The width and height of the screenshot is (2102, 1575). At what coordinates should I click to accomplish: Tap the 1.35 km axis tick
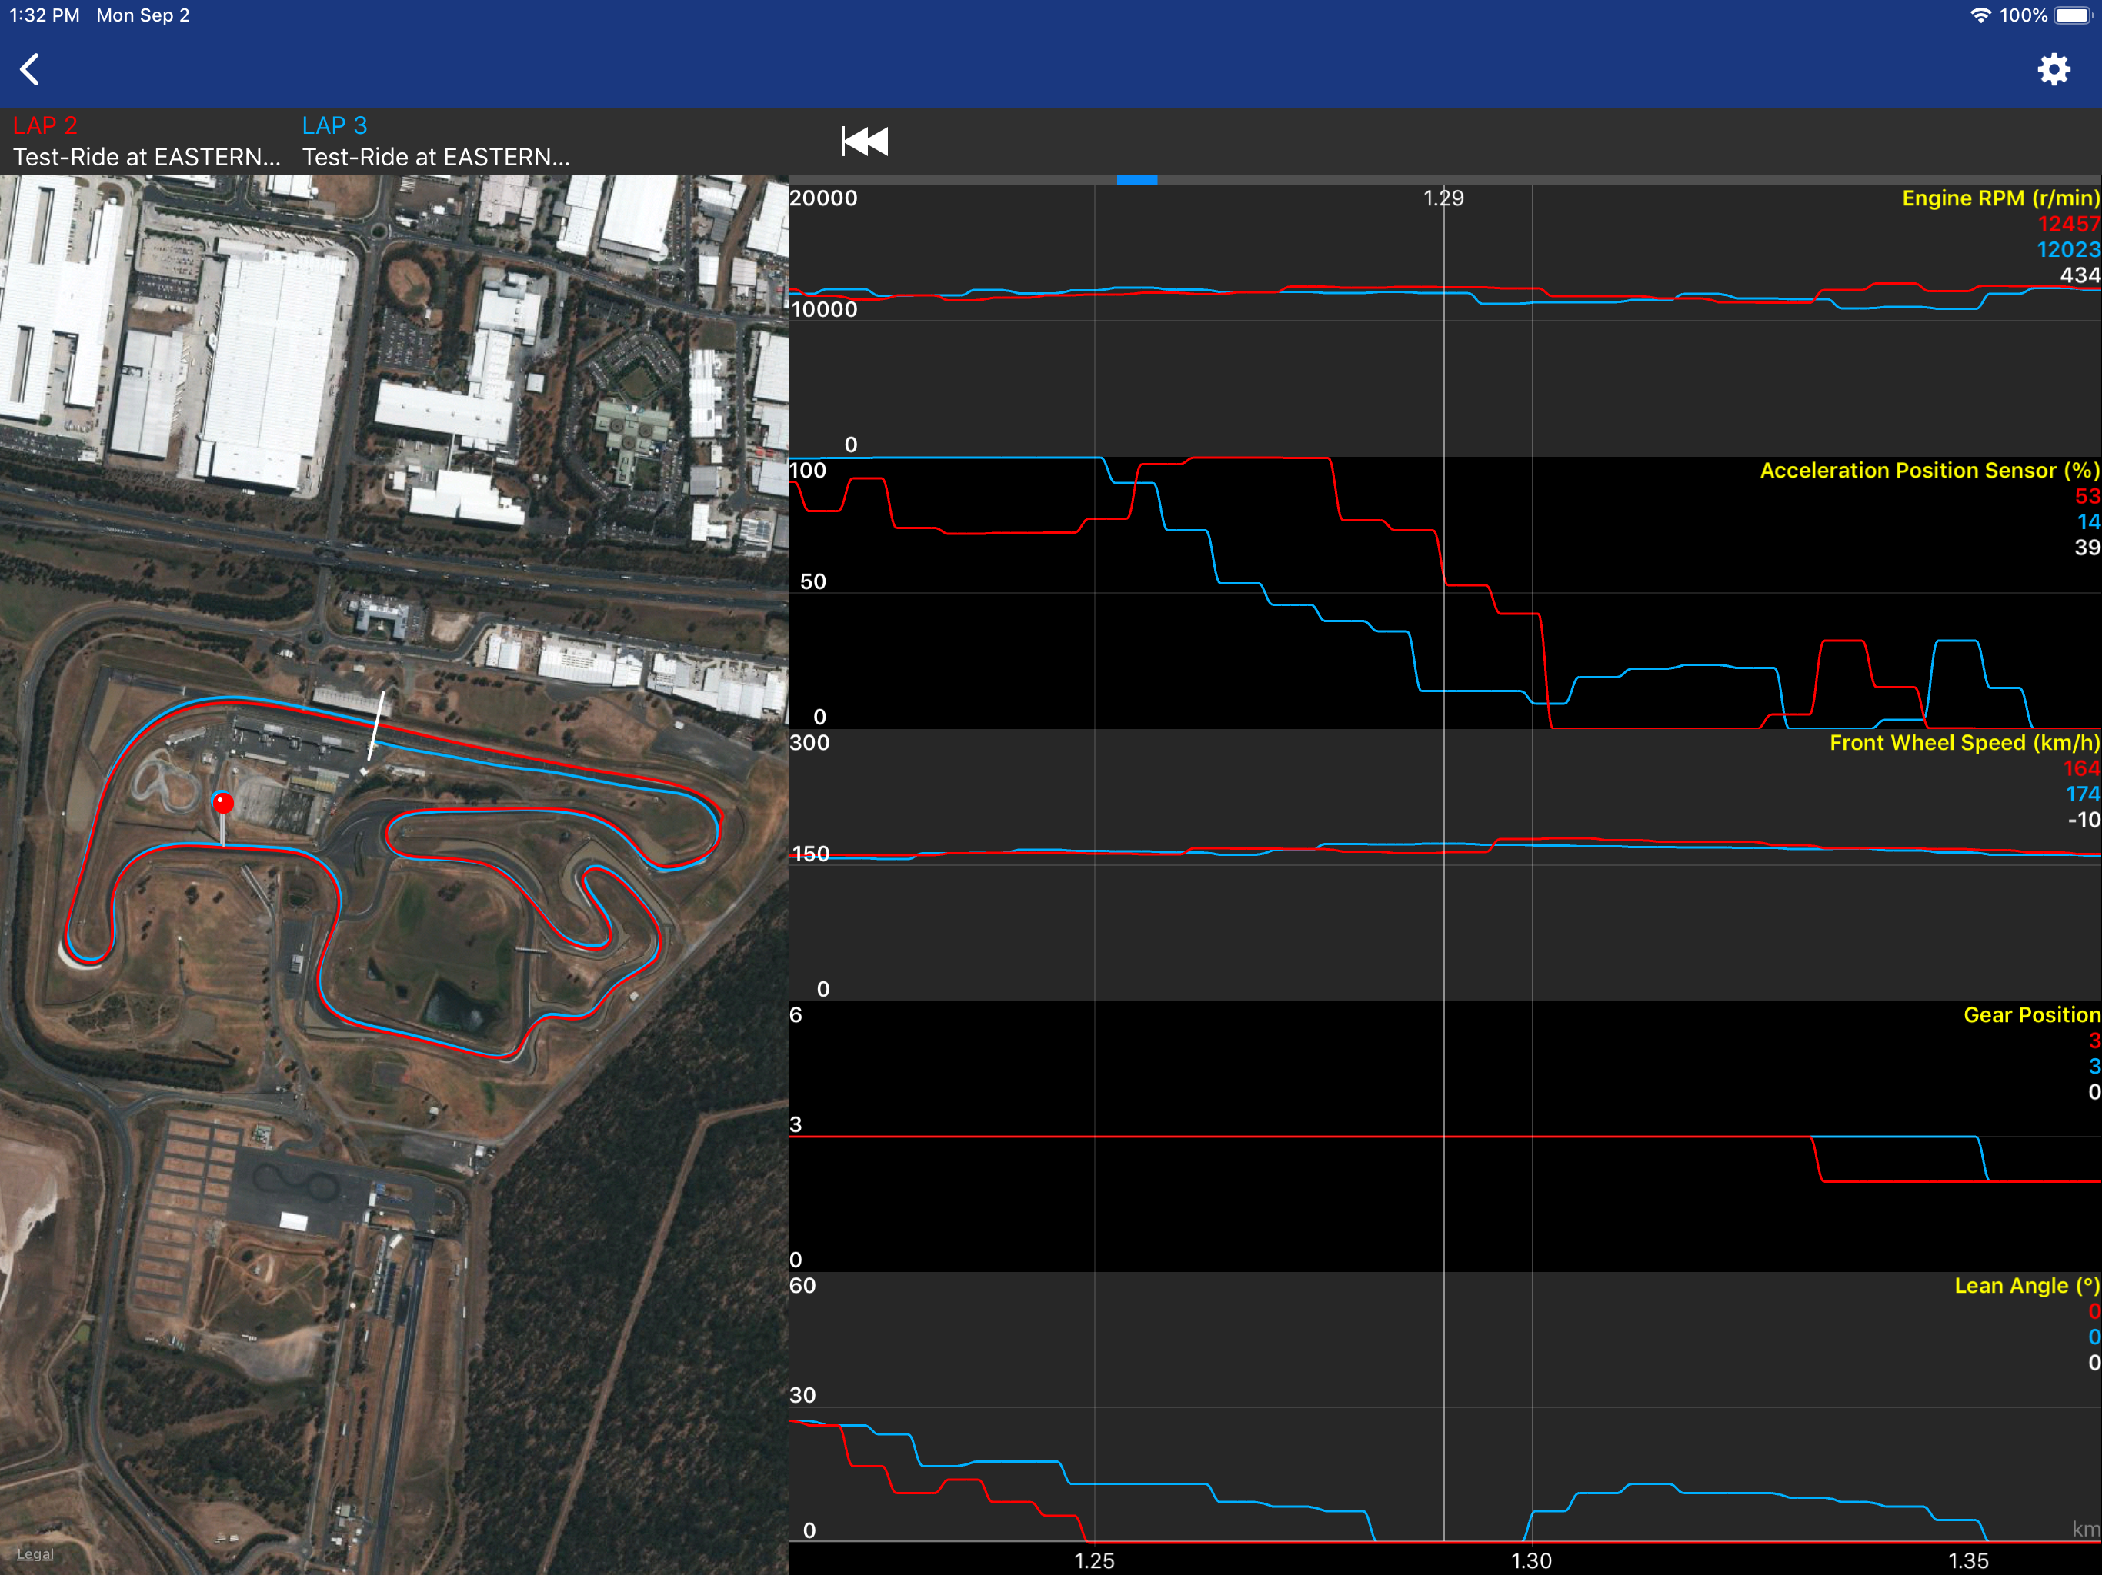(1968, 1560)
